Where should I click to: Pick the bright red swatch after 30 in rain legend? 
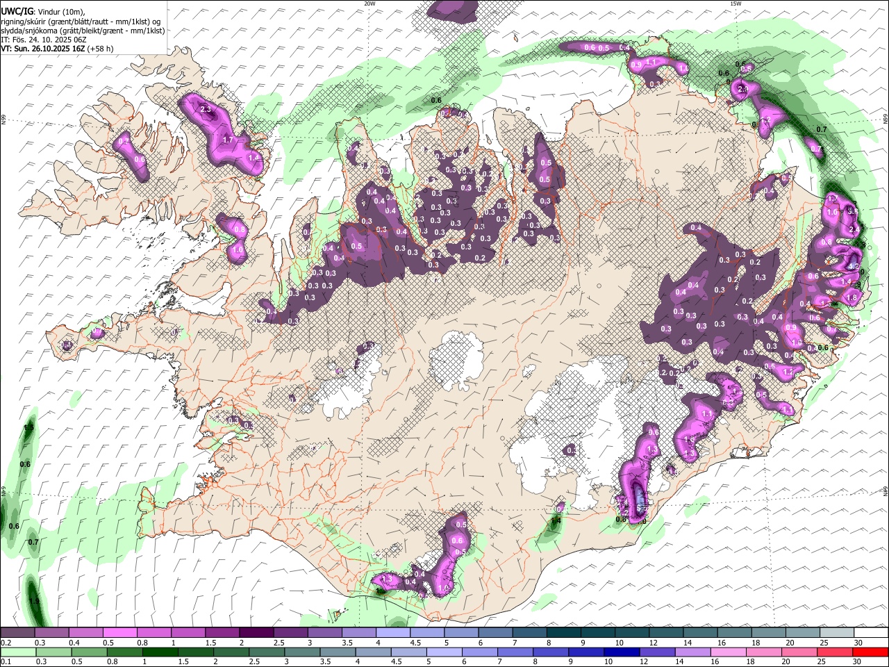point(871,652)
